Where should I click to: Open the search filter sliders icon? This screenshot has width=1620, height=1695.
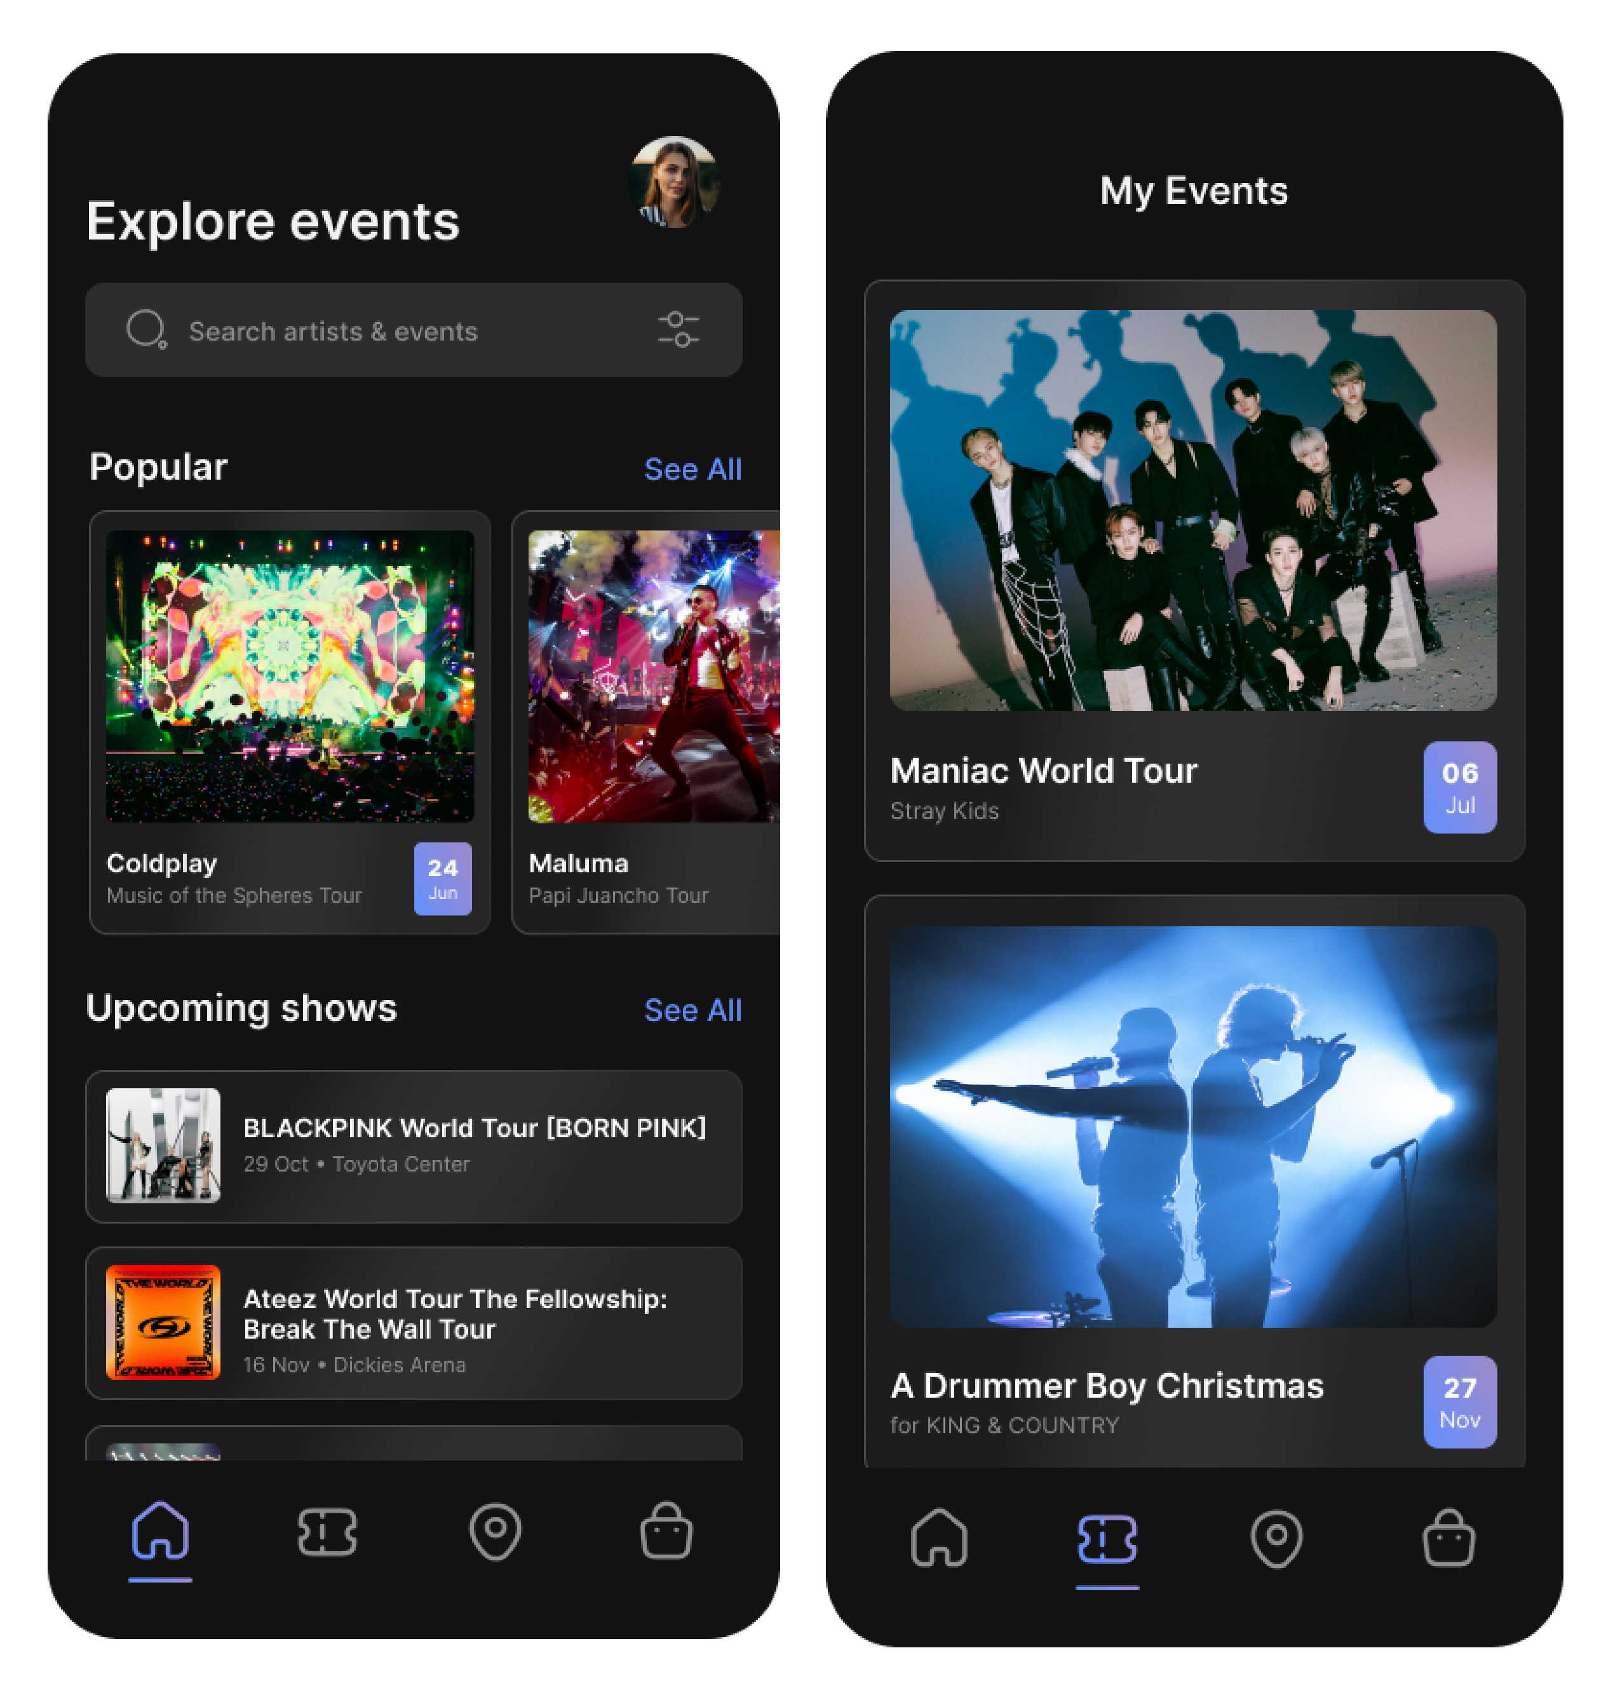point(678,330)
